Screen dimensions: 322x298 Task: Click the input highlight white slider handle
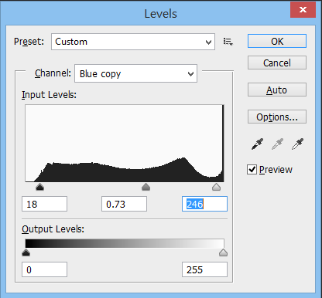(216, 187)
